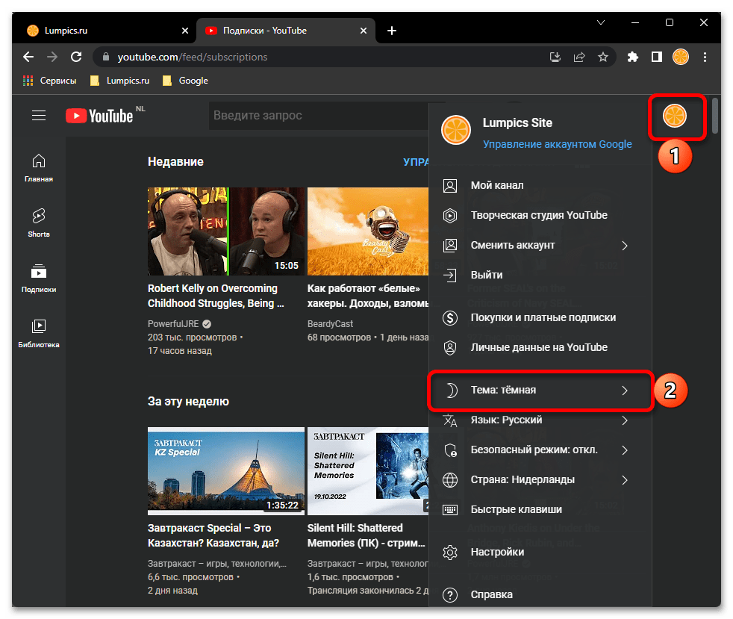Screen dimensions: 733x619
Task: Click the YouTube account avatar button
Action: tap(675, 116)
